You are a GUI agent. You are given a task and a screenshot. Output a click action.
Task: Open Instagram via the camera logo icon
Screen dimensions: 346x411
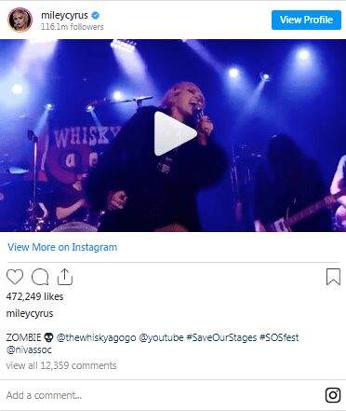[333, 395]
